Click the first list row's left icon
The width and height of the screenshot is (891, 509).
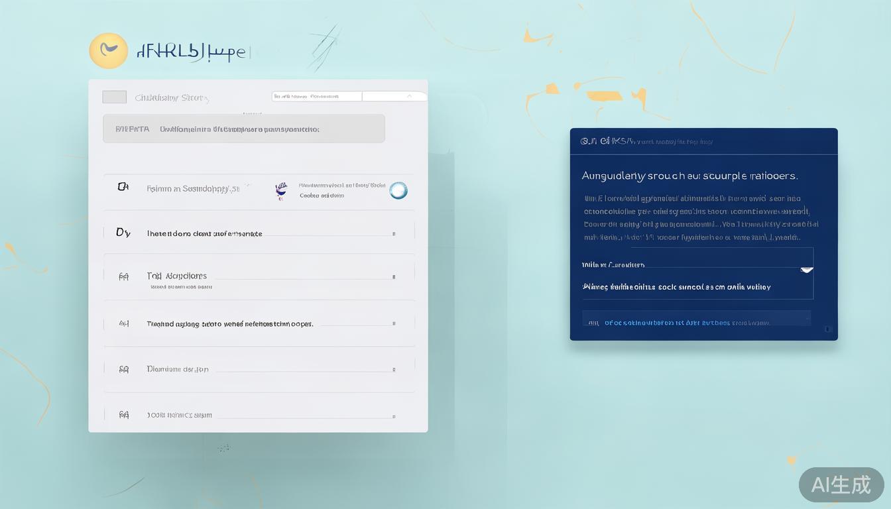[123, 188]
